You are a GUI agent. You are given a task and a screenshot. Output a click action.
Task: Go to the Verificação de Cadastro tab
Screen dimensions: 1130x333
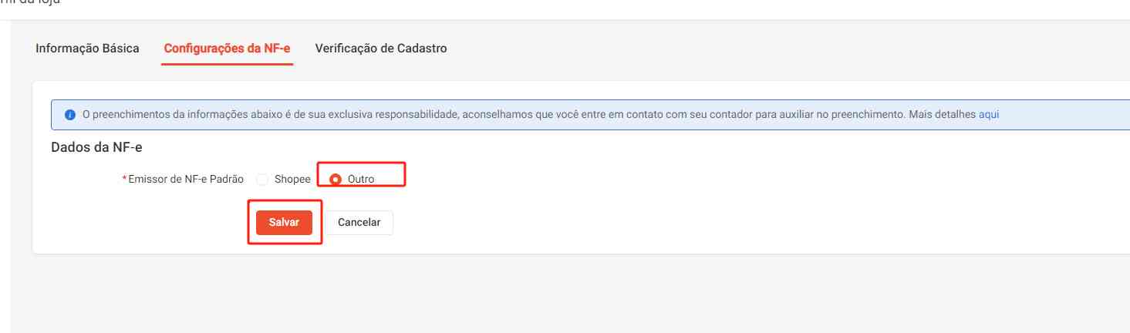click(x=381, y=49)
